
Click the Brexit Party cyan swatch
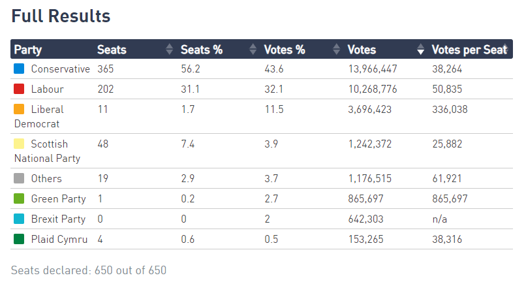click(x=19, y=219)
